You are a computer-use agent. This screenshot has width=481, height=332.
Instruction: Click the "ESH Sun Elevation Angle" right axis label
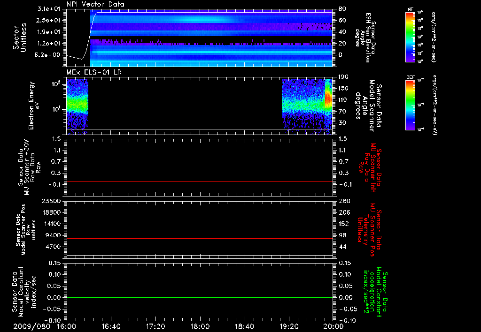[365, 38]
